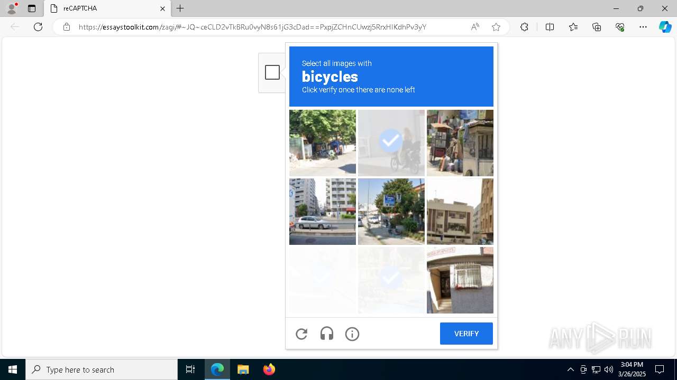Screen dimensions: 677x380
Task: Open the reCAPTCHA help info icon
Action: click(x=352, y=334)
